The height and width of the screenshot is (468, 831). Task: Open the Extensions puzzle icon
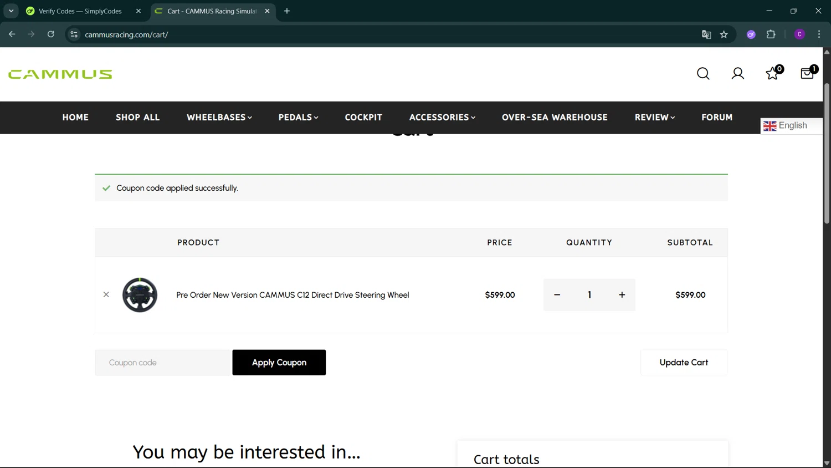pos(771,34)
